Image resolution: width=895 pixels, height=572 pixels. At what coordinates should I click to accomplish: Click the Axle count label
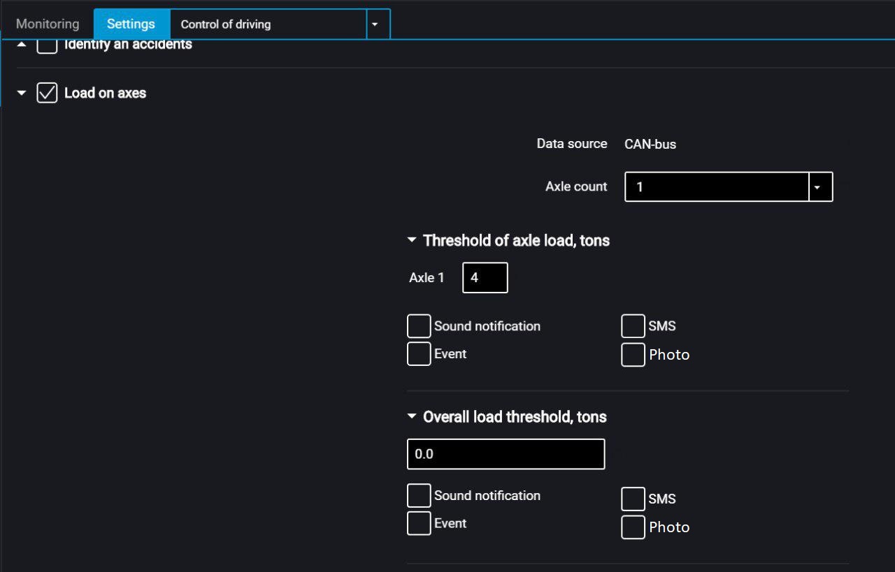576,186
